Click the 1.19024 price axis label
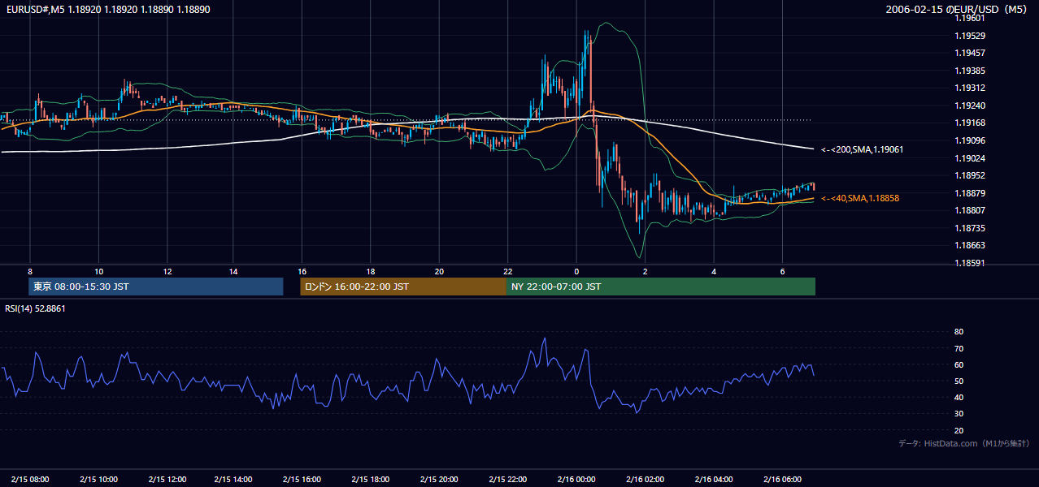The height and width of the screenshot is (487, 1039). pos(969,157)
